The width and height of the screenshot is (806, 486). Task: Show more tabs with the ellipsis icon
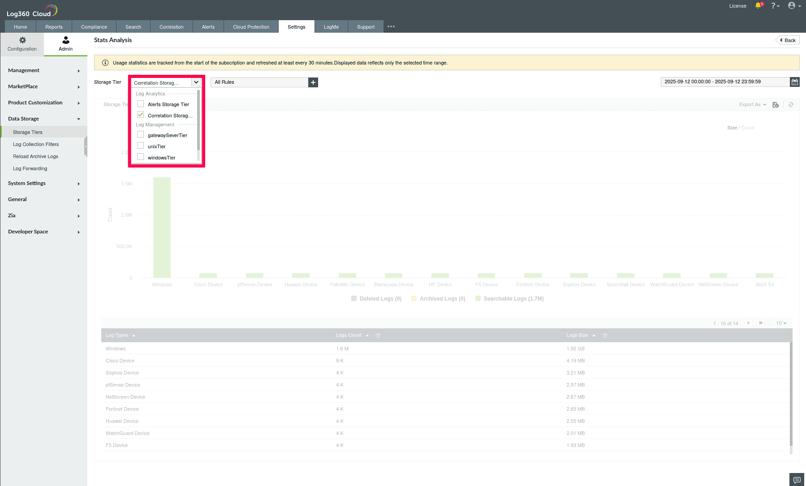click(391, 26)
